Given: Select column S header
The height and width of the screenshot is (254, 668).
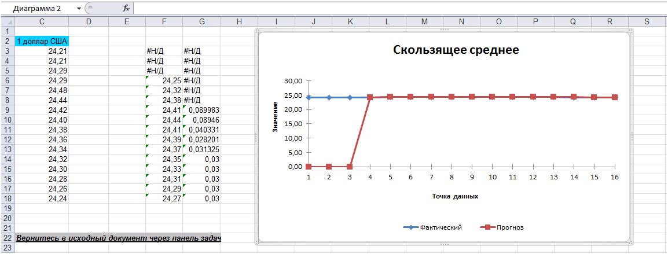Looking at the screenshot, I should click(647, 22).
